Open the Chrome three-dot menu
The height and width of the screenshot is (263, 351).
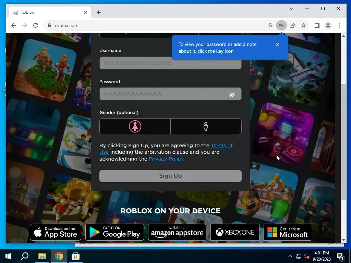[x=339, y=25]
